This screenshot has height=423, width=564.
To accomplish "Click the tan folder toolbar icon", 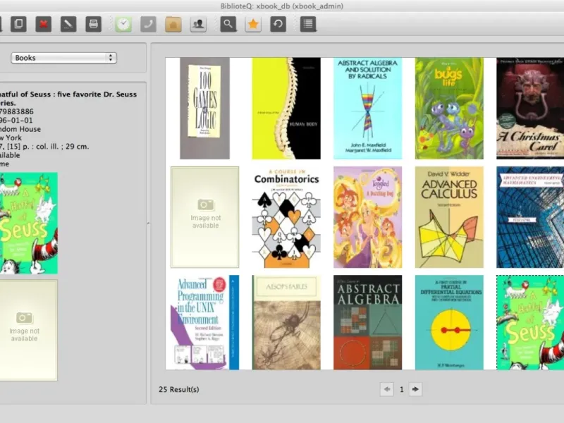I will 173,24.
